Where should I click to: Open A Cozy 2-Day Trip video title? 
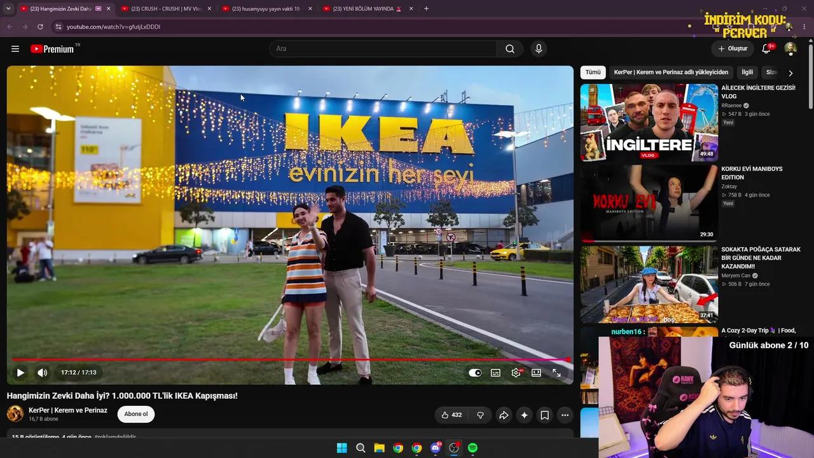pos(759,331)
